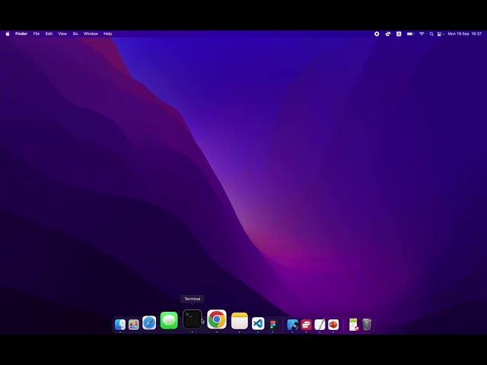Open the Edit menu
This screenshot has height=365, width=487.
(49, 33)
